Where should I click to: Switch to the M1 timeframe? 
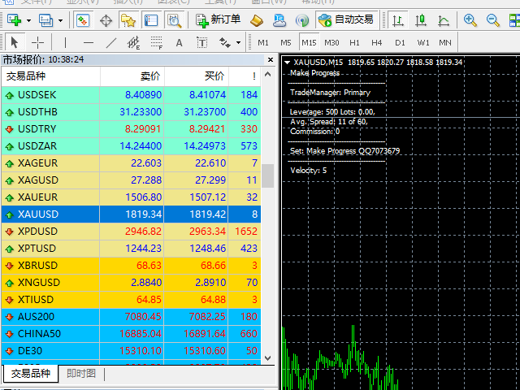tap(263, 42)
